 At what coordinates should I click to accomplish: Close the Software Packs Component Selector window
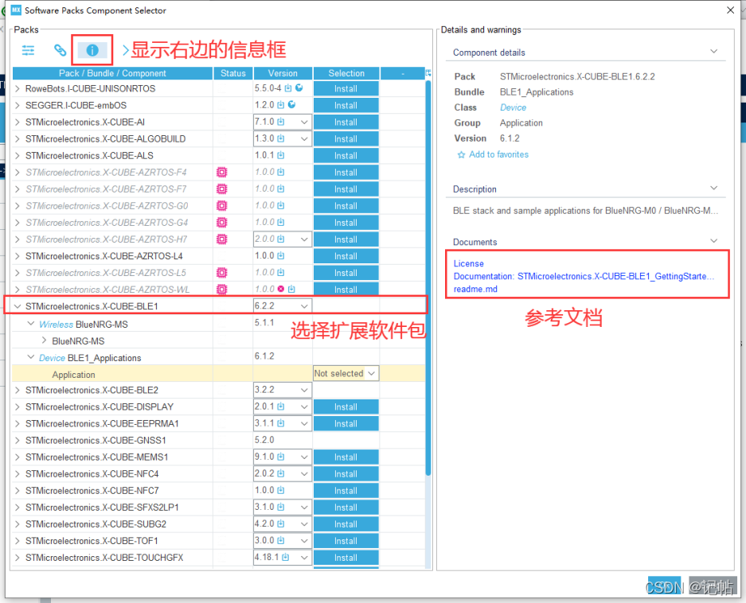point(731,10)
